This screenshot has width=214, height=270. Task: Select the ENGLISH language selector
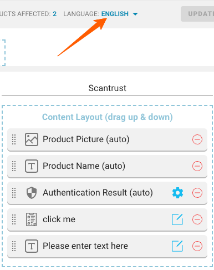click(115, 14)
